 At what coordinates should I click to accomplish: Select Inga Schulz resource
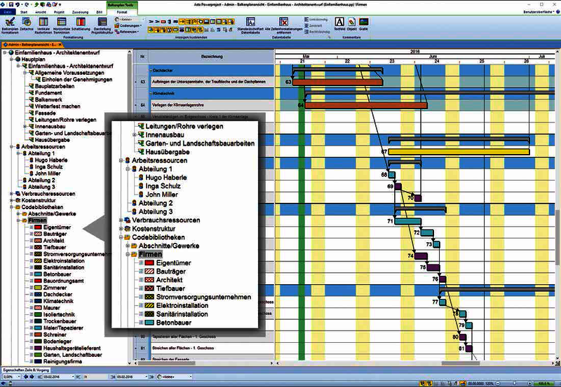[x=48, y=167]
